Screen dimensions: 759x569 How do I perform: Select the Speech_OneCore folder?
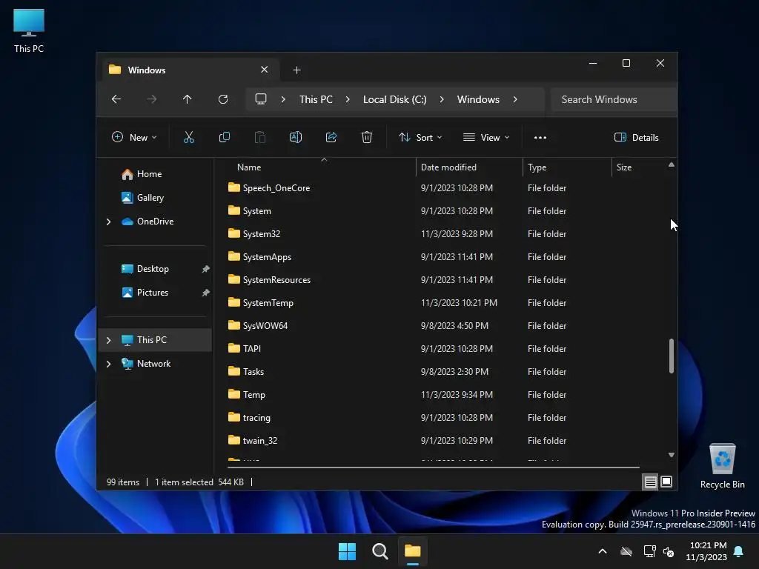coord(276,187)
